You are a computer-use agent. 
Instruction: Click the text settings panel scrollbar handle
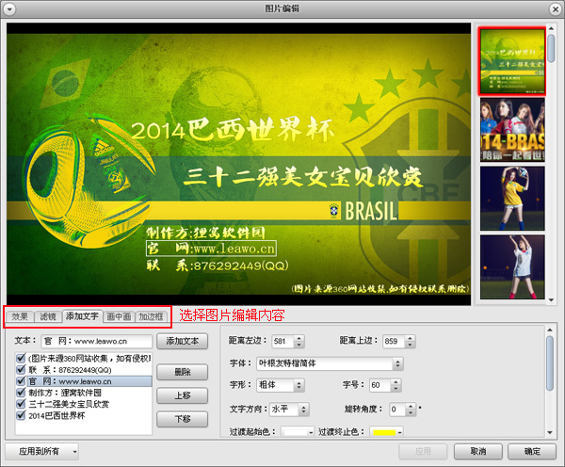(x=550, y=362)
